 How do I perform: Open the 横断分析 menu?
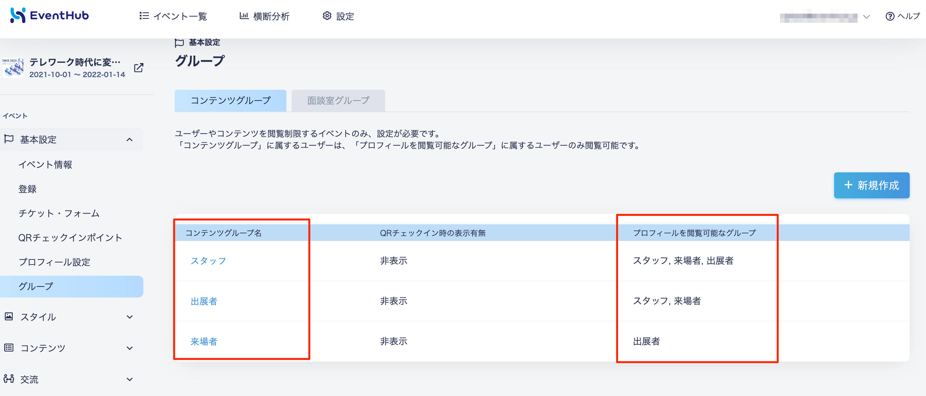(264, 16)
